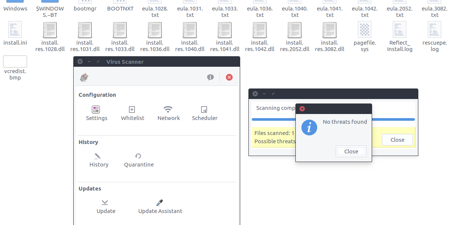Select the bootmgr file label
Screen dimensions: 451x225
[x=85, y=8]
